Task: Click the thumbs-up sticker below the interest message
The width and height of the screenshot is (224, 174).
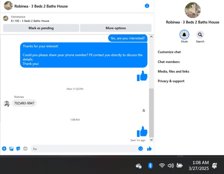Action: pyautogui.click(x=142, y=76)
